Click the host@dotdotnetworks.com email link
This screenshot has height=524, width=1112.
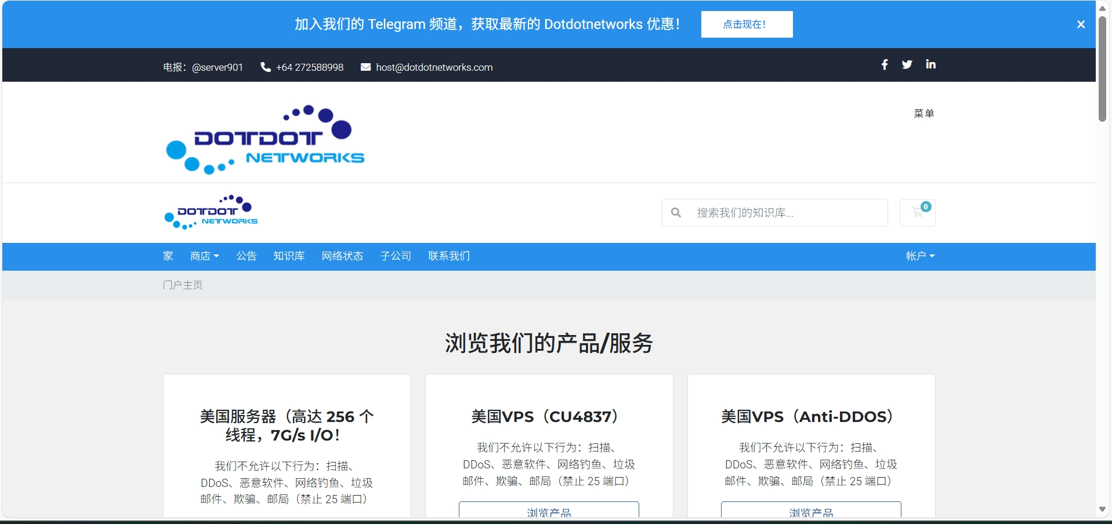(x=434, y=67)
